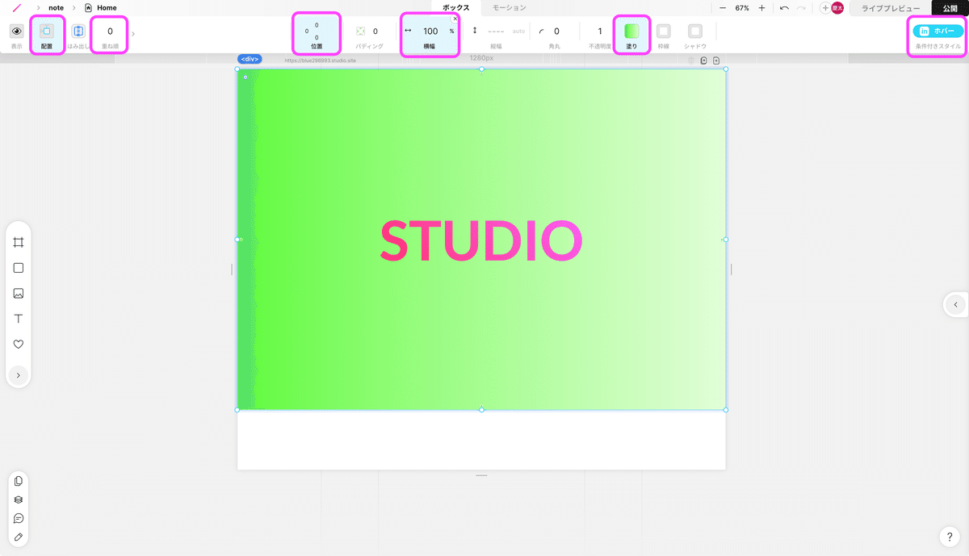Toggle the 表示 eye visibility

pyautogui.click(x=16, y=31)
